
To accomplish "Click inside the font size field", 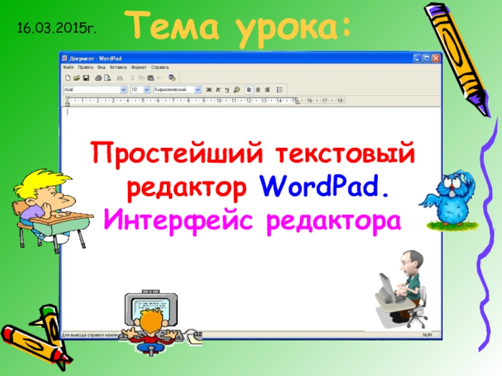I will (x=137, y=90).
